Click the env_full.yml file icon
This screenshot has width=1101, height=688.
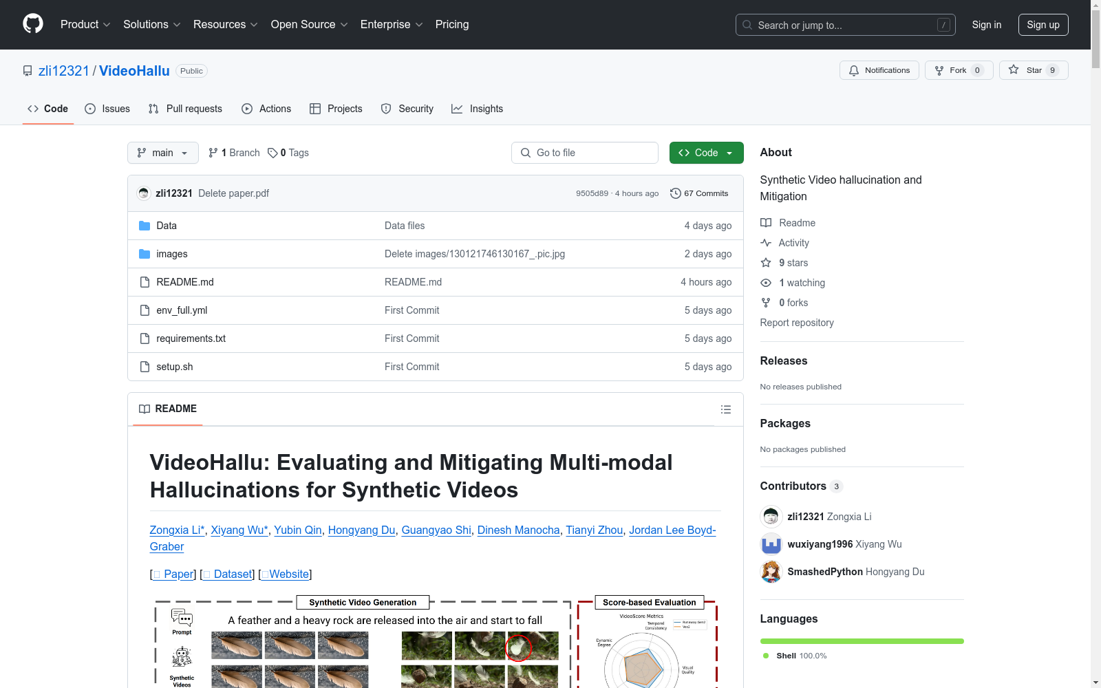pyautogui.click(x=145, y=310)
